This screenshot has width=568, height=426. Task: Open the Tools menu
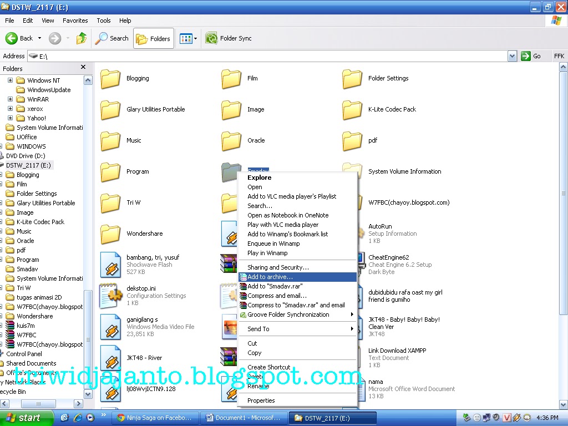coord(104,21)
